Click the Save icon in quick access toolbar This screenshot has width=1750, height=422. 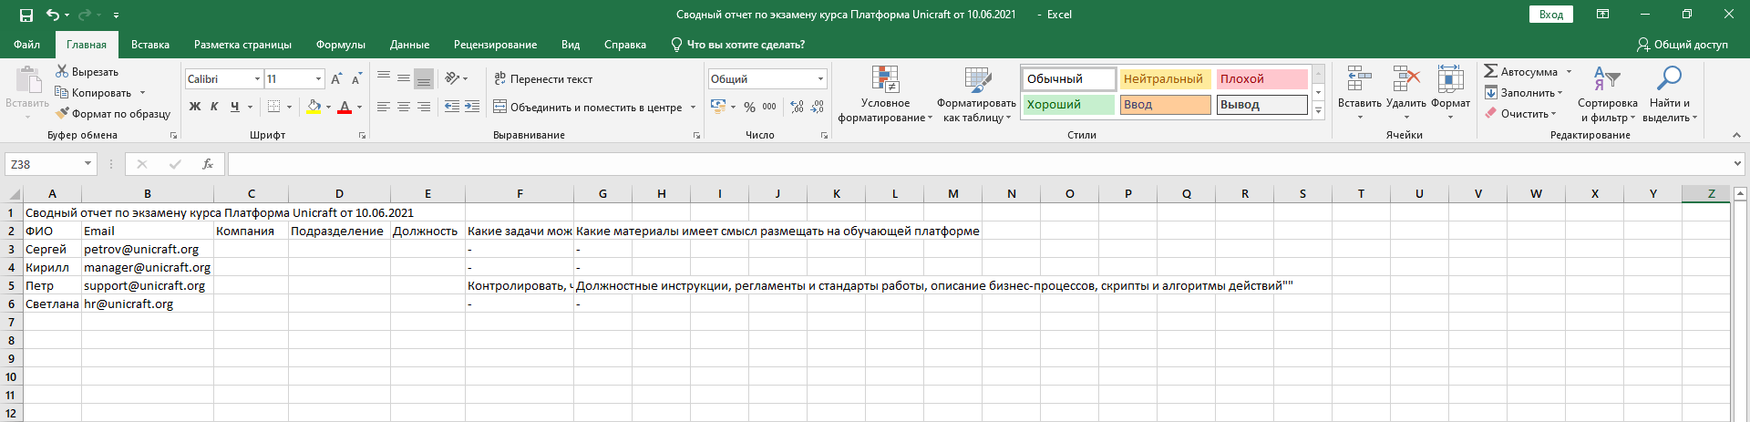tap(26, 15)
